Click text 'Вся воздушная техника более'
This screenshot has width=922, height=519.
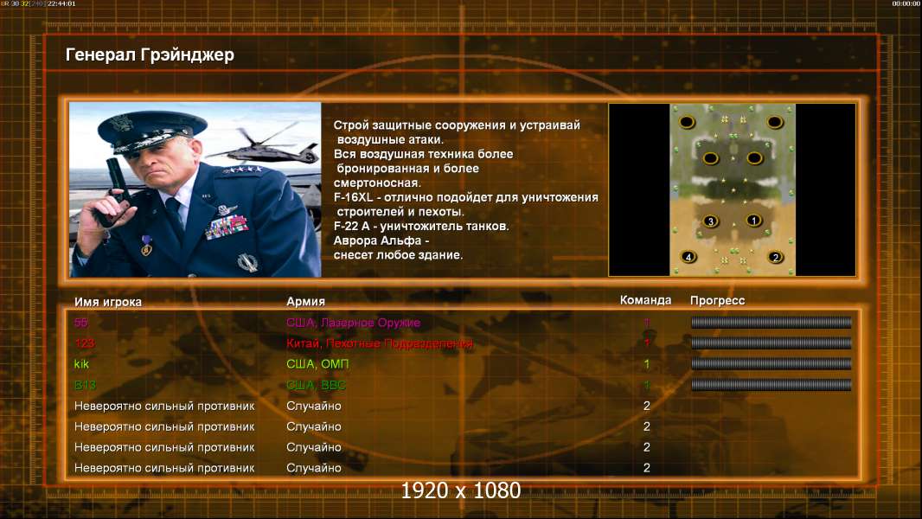[x=423, y=153]
